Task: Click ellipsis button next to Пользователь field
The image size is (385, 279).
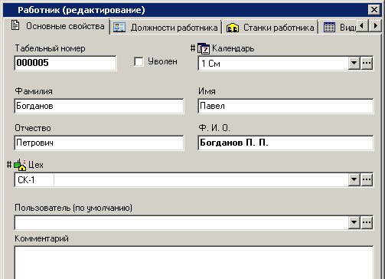Action: tap(367, 222)
